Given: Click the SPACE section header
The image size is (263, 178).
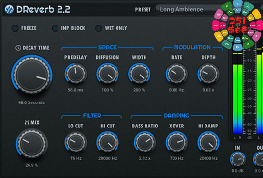Looking at the screenshot, I should point(107,47).
